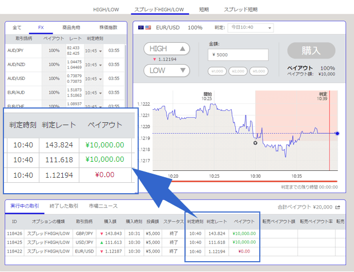This screenshot has width=354, height=272.
Task: Select the FX instrument tab
Action: click(41, 27)
